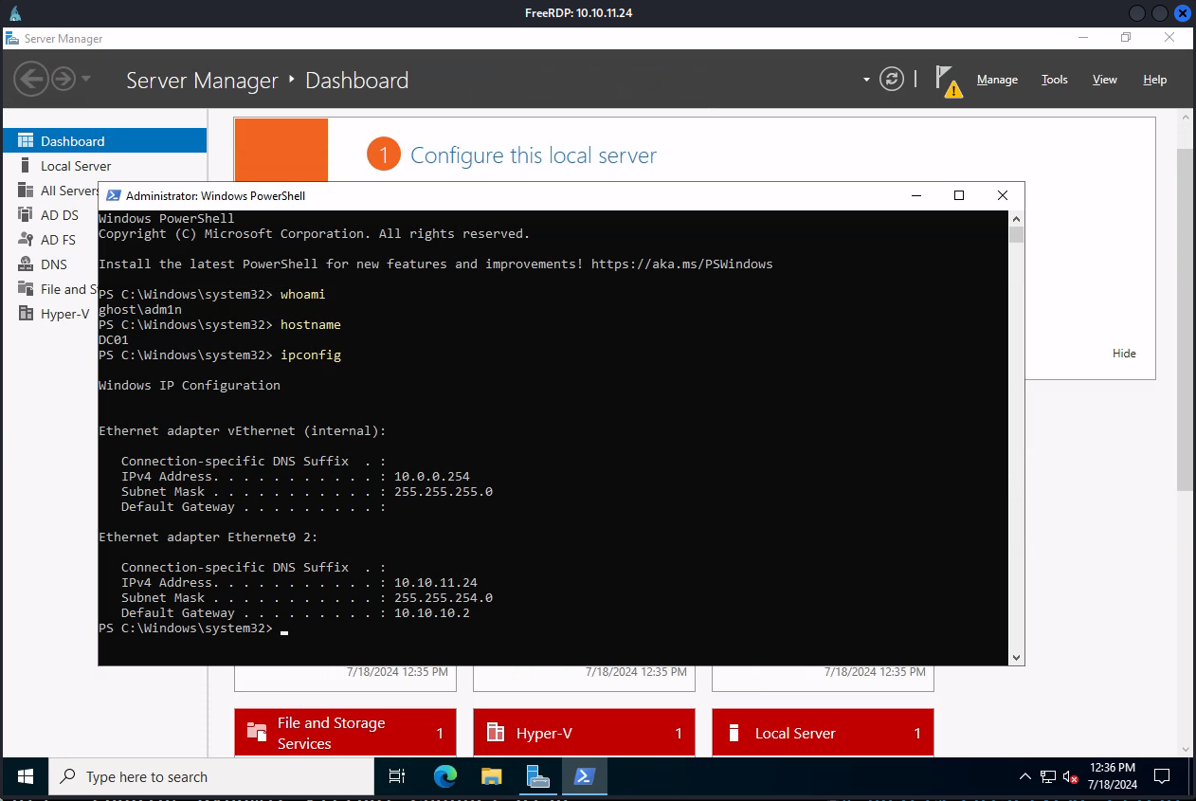Viewport: 1196px width, 801px height.
Task: Minimize the Administrator: Windows PowerShell window
Action: tap(916, 195)
